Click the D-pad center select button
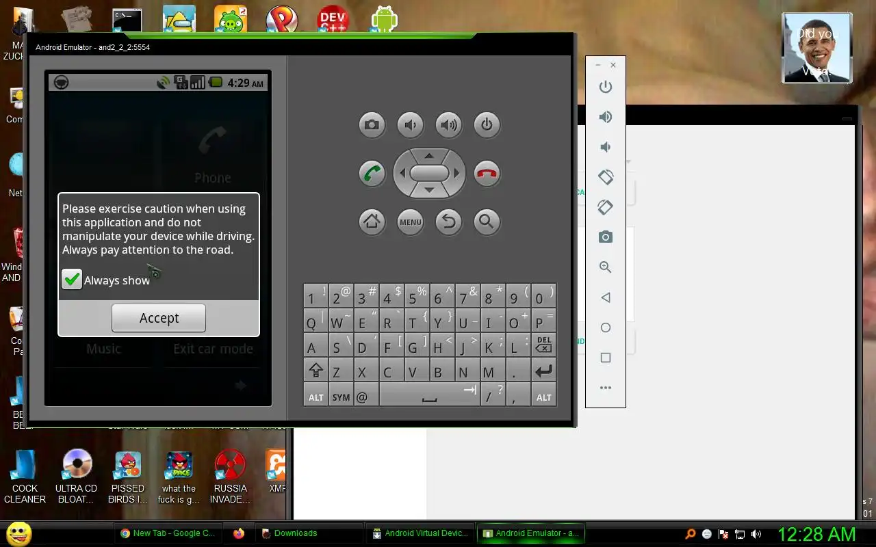 point(429,173)
